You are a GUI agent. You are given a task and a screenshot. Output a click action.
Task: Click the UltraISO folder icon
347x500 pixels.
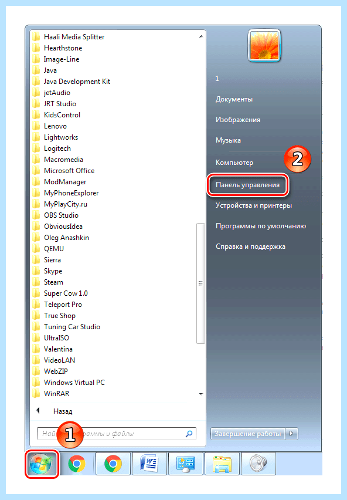tap(36, 337)
